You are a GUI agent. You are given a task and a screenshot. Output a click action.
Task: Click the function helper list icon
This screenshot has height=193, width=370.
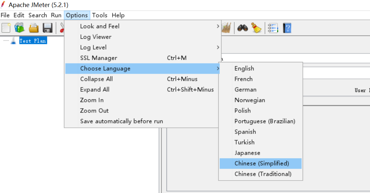click(x=273, y=28)
